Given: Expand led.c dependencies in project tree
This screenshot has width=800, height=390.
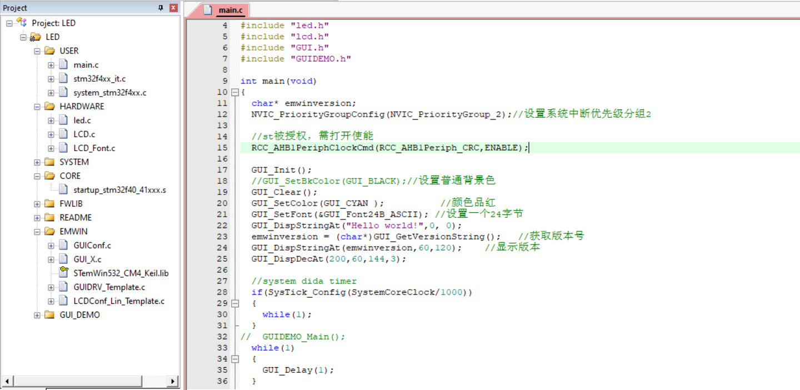Looking at the screenshot, I should [x=51, y=121].
